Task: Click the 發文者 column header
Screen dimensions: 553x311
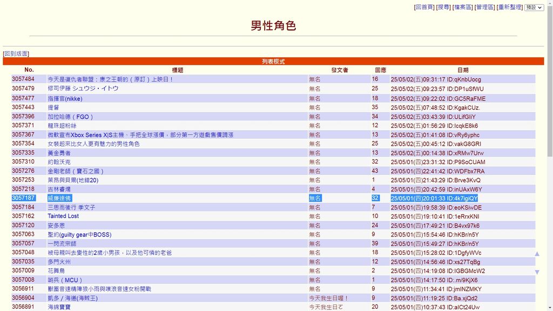Action: (x=340, y=70)
